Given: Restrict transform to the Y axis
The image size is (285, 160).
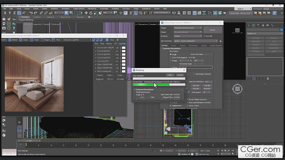Looking at the screenshot, I should [x=10, y=13].
